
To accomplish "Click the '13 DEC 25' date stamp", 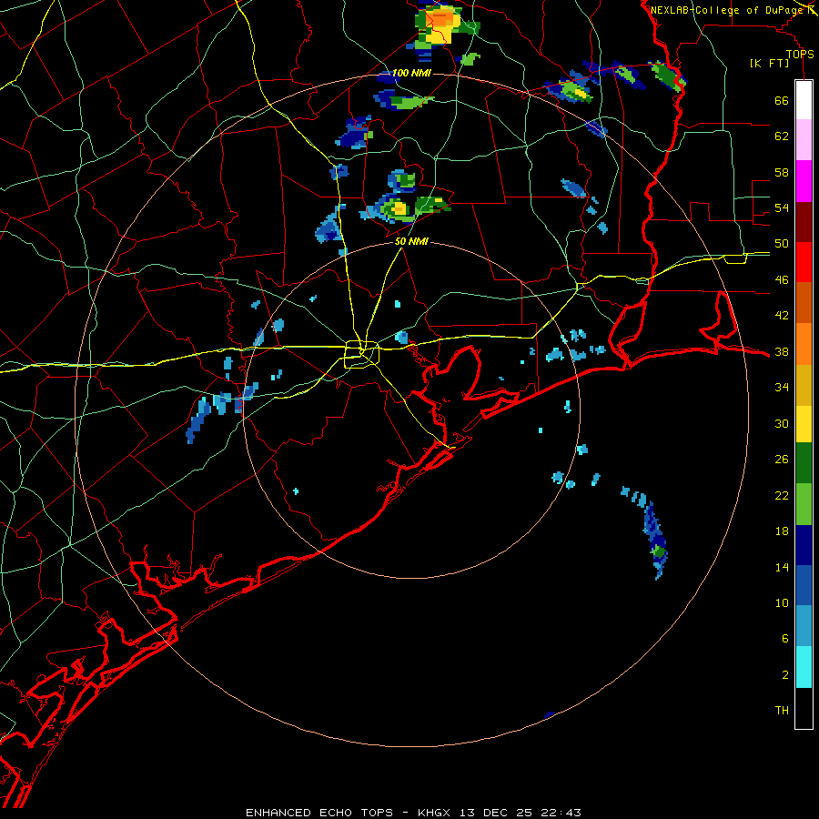I will click(x=496, y=813).
